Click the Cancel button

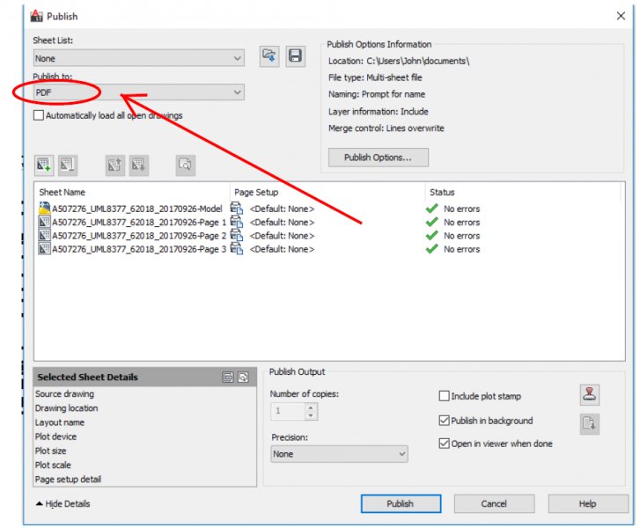point(494,503)
